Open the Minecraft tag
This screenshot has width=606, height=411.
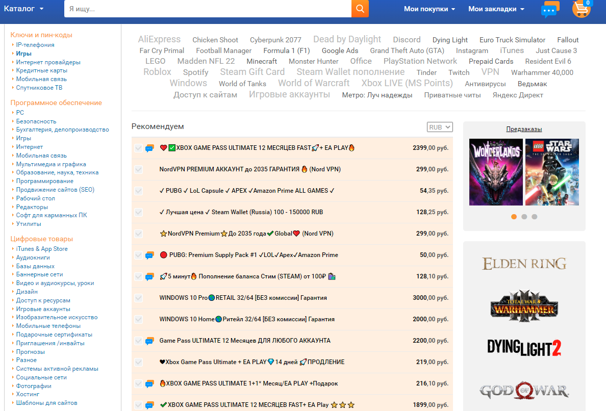pyautogui.click(x=262, y=61)
